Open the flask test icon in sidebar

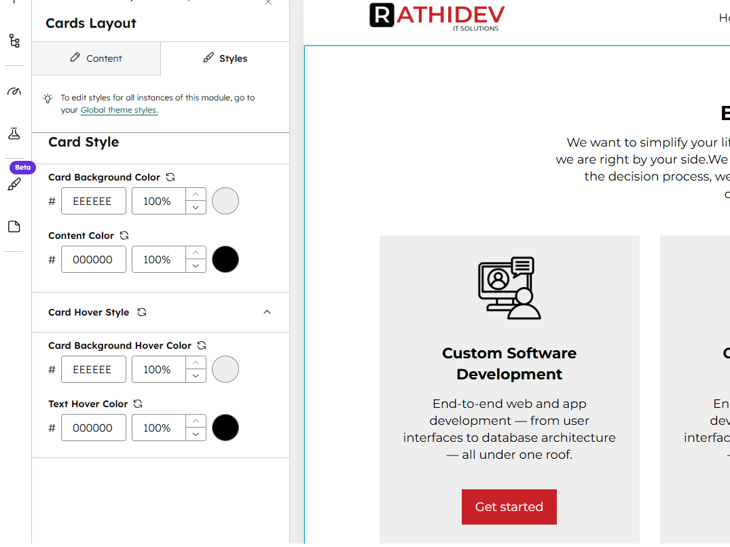[14, 134]
